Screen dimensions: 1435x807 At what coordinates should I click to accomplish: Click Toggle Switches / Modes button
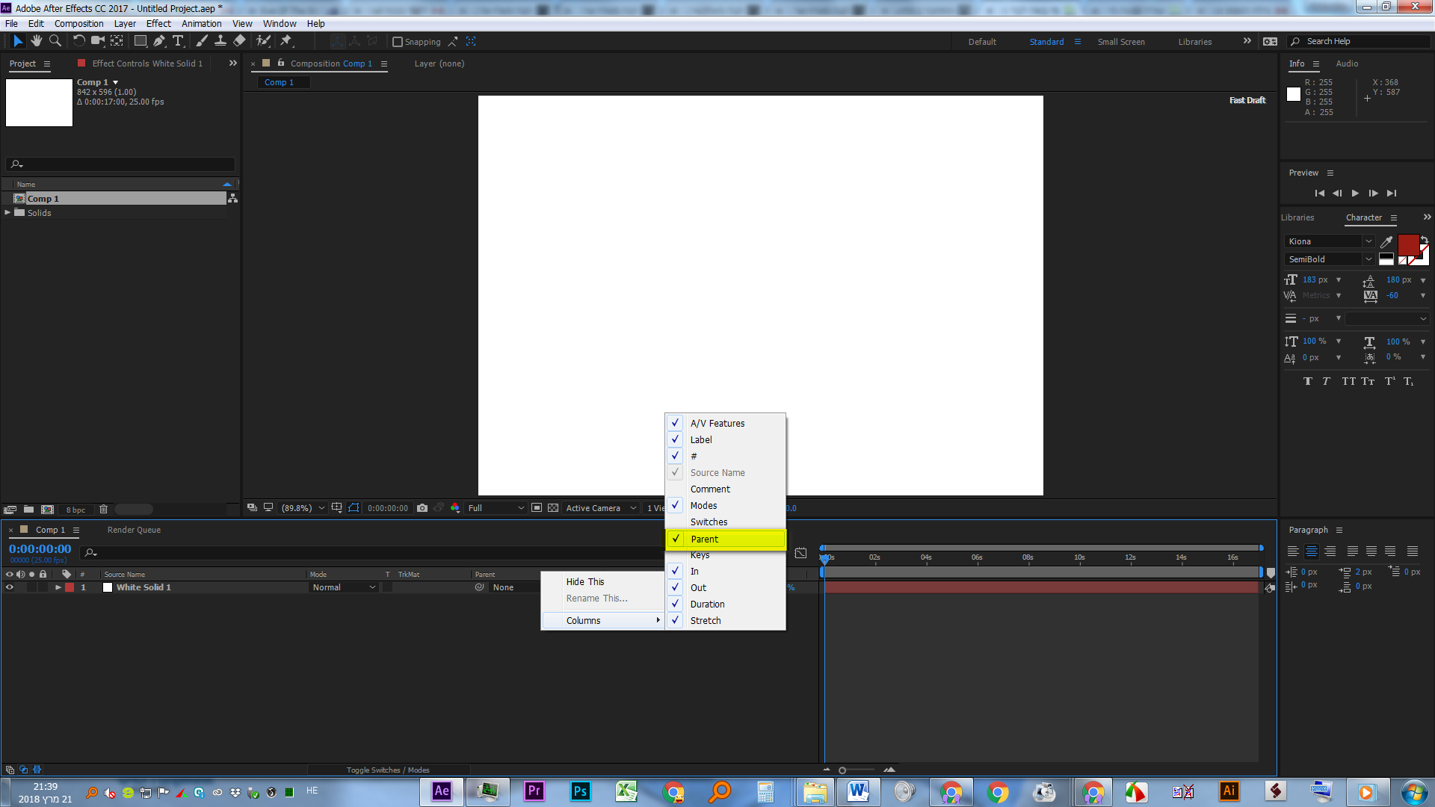(388, 770)
